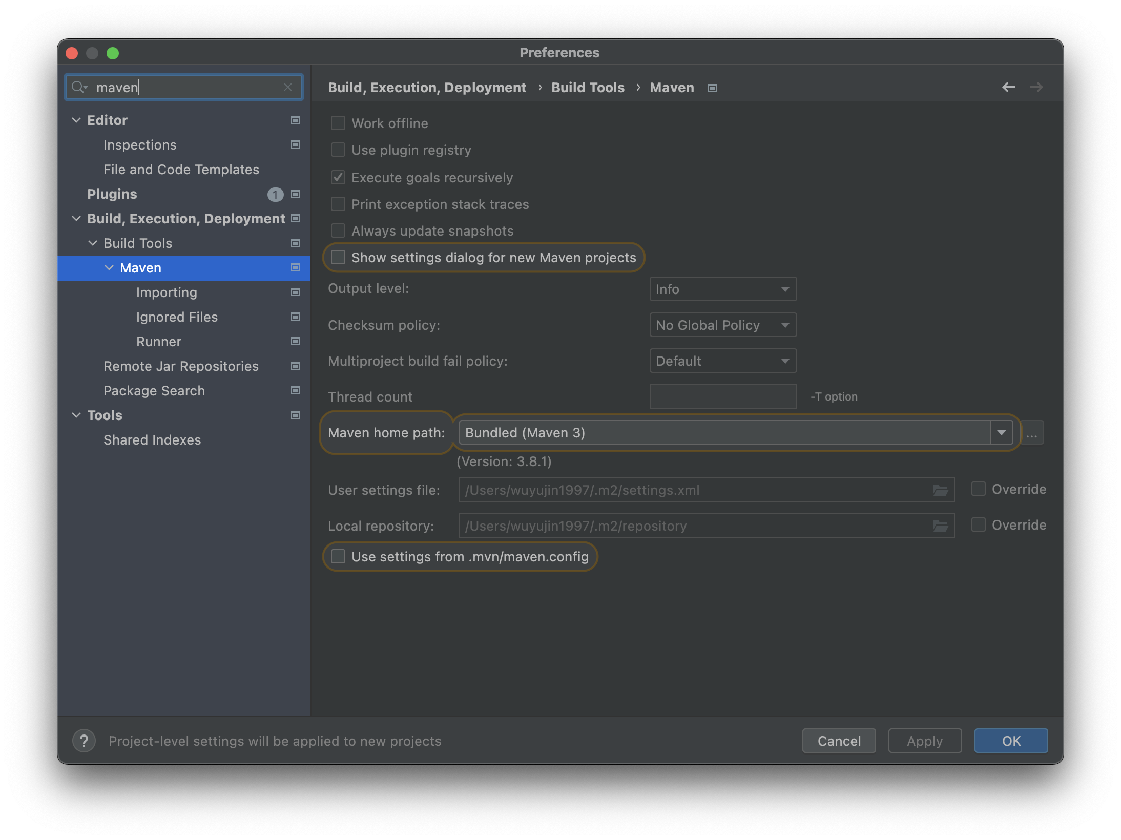
Task: Enable Override for Local repository
Action: [979, 525]
